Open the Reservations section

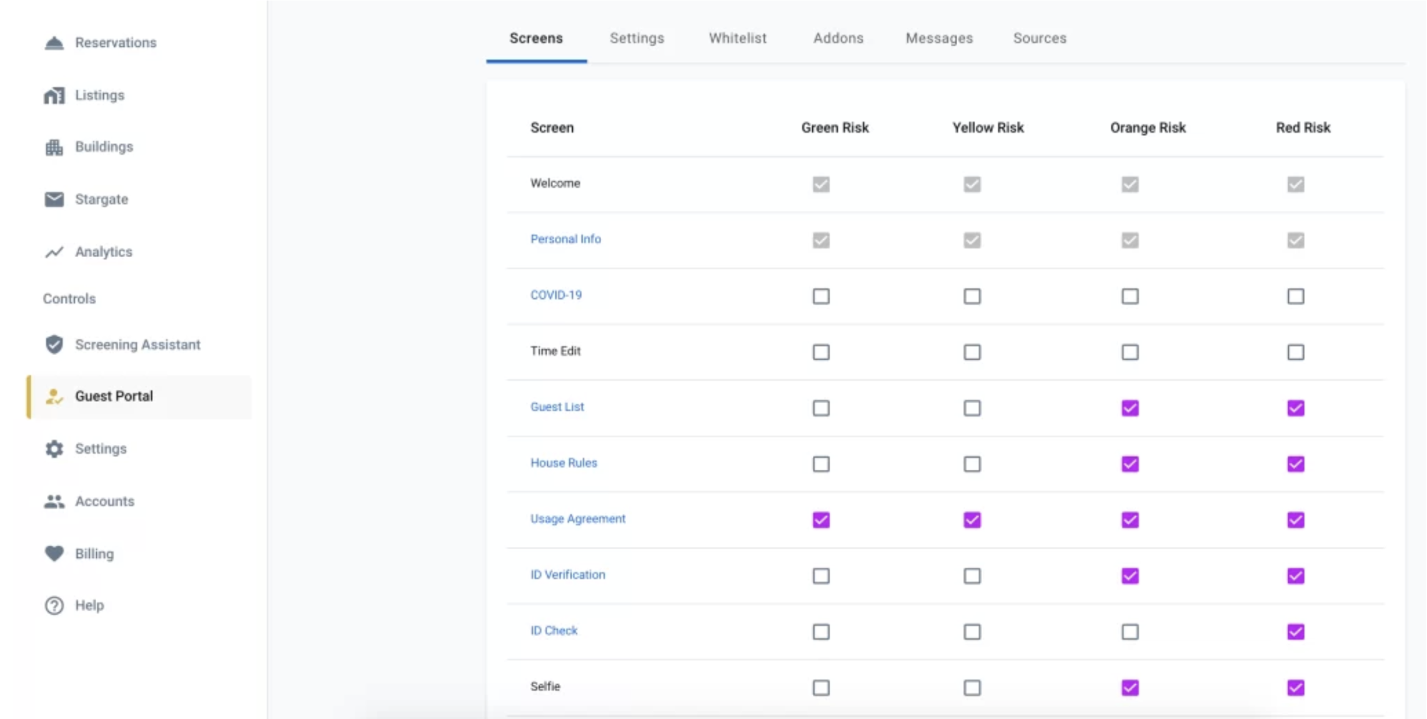click(x=54, y=42)
